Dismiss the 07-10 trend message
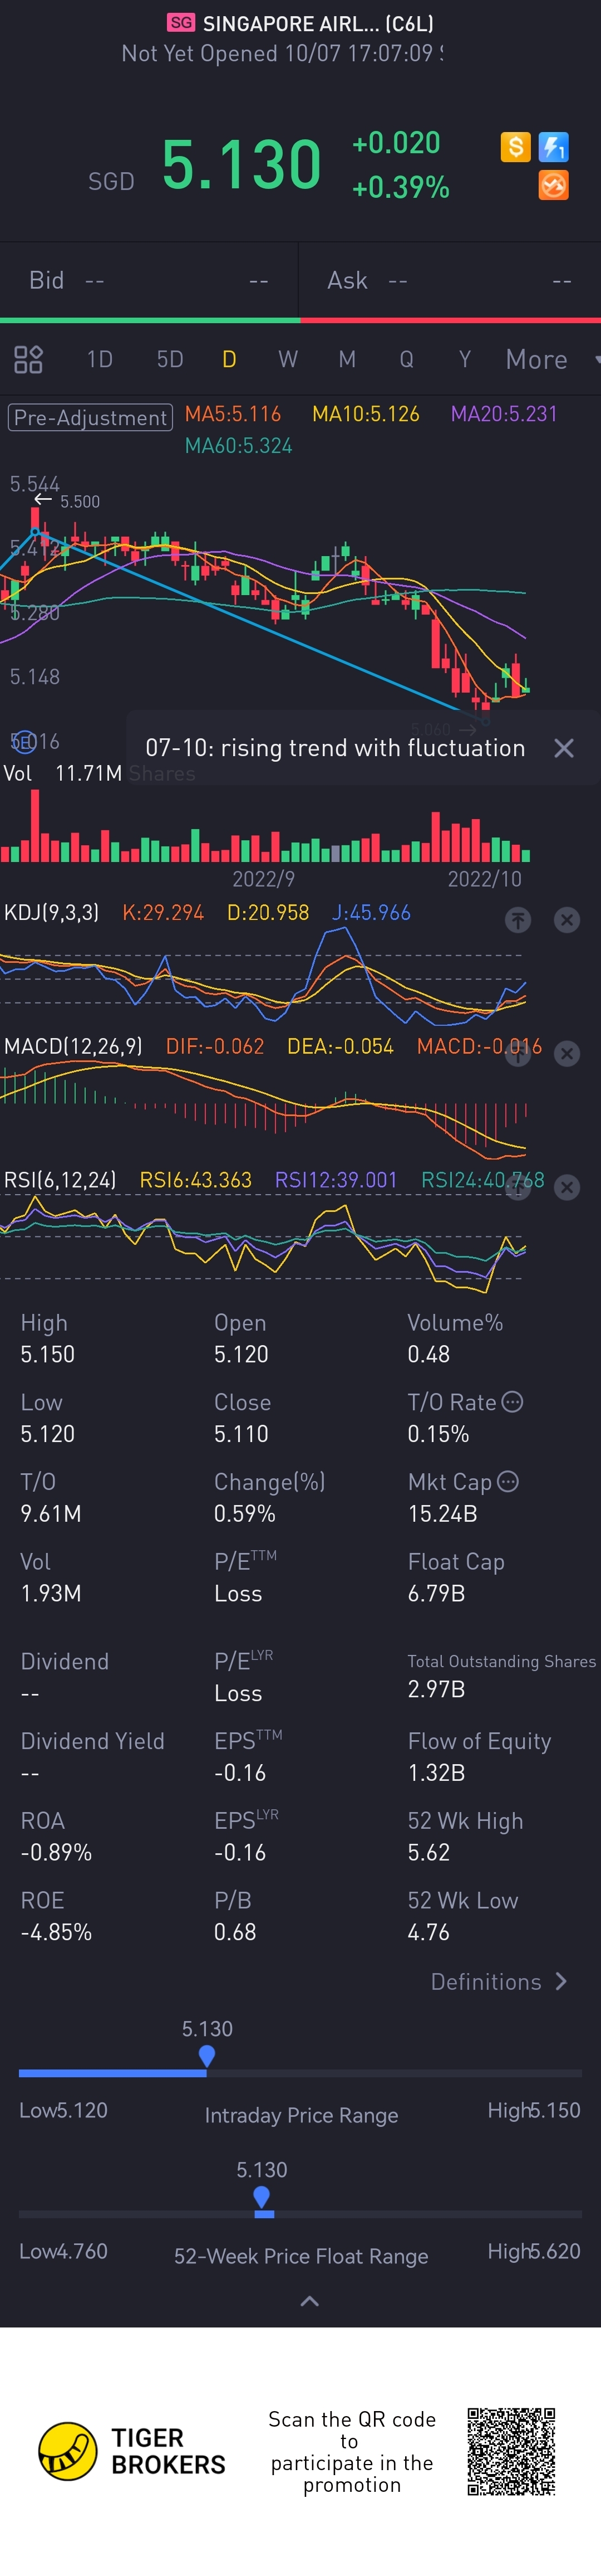Image resolution: width=601 pixels, height=2576 pixels. coord(563,748)
